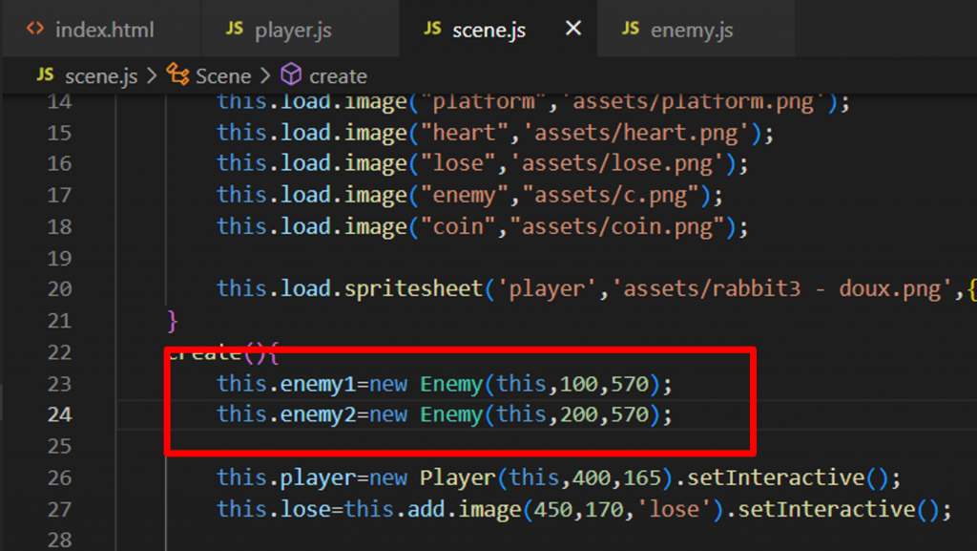Open the enemy.js tab
Image resolution: width=977 pixels, height=551 pixels.
(692, 30)
